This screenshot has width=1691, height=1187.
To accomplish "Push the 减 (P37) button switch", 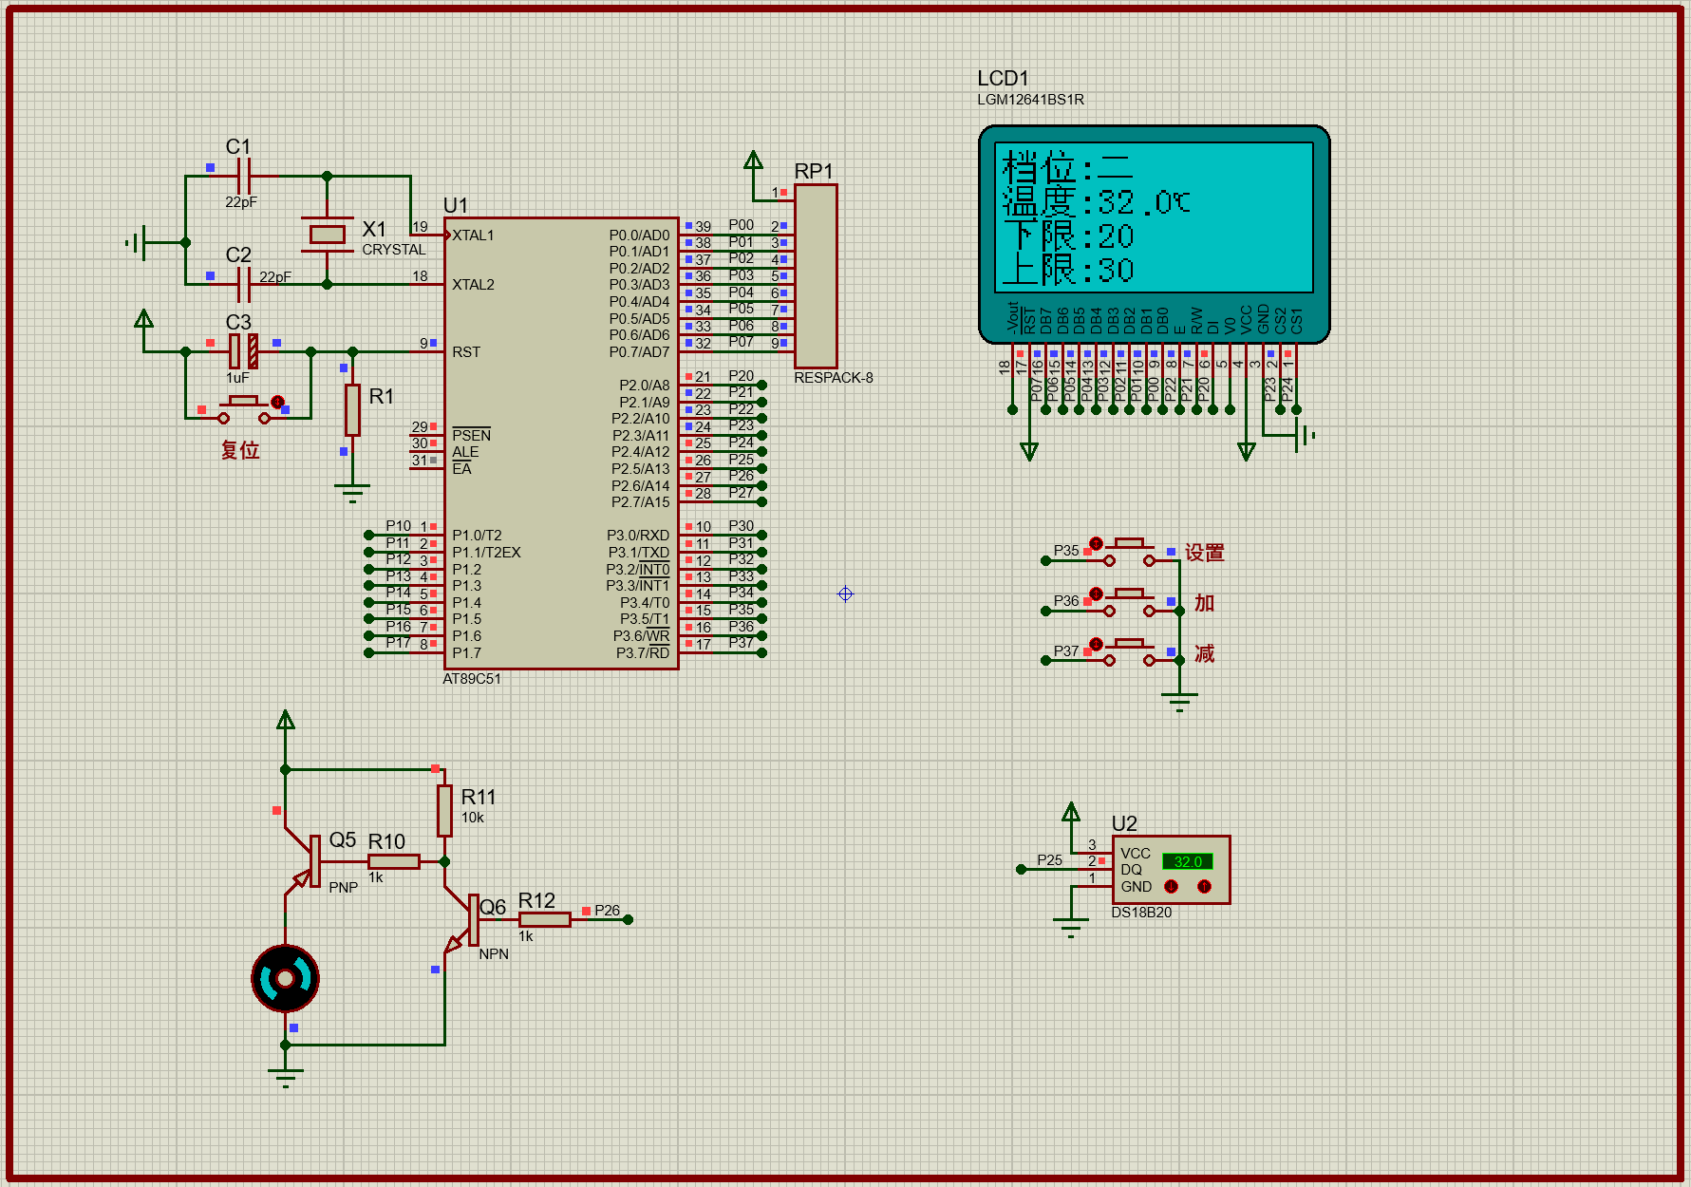I will [1129, 652].
